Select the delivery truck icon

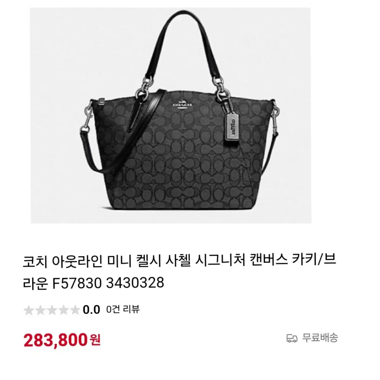point(292,338)
